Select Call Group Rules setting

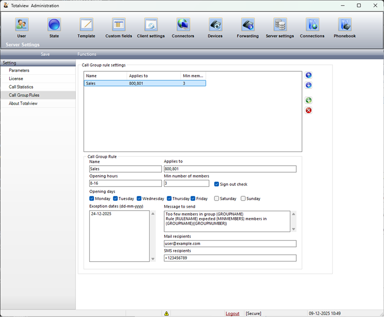(x=38, y=95)
